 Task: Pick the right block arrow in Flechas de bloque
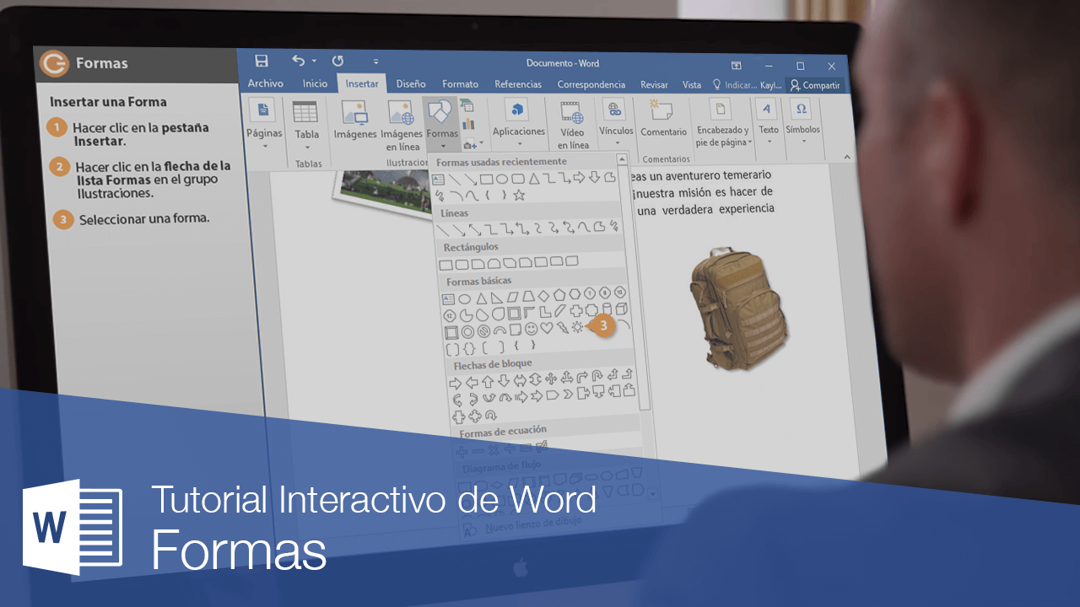[x=456, y=383]
